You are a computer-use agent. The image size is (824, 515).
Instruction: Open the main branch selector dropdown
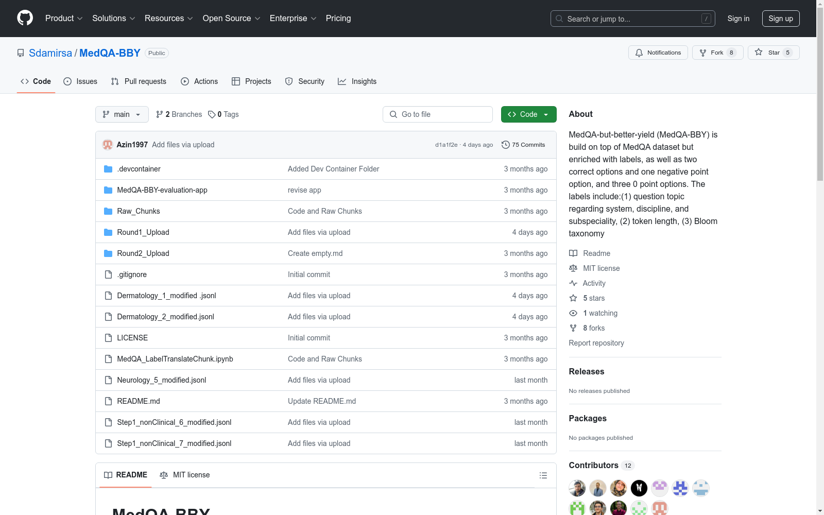tap(122, 114)
